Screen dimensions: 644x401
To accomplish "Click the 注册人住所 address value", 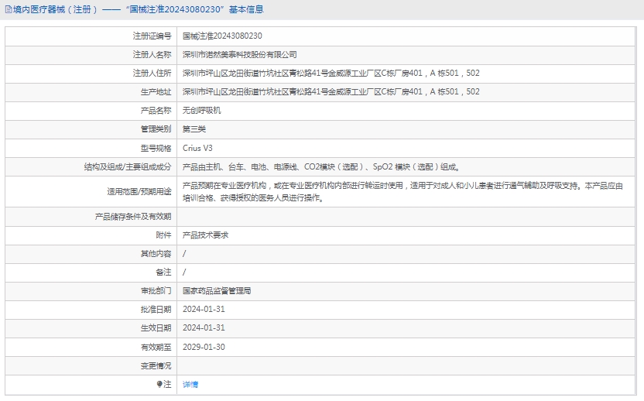I will [331, 74].
